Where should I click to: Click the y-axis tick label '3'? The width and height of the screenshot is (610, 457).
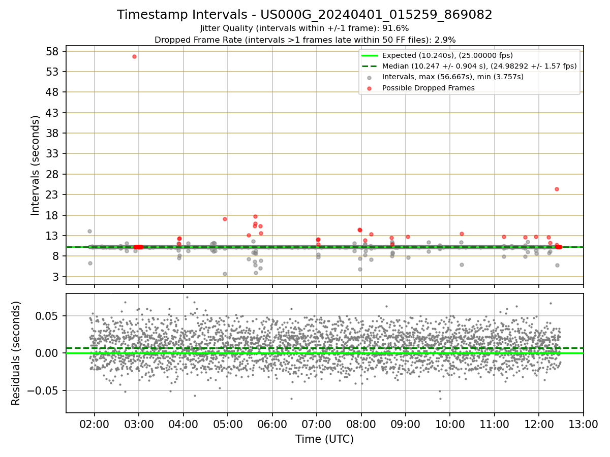[57, 277]
